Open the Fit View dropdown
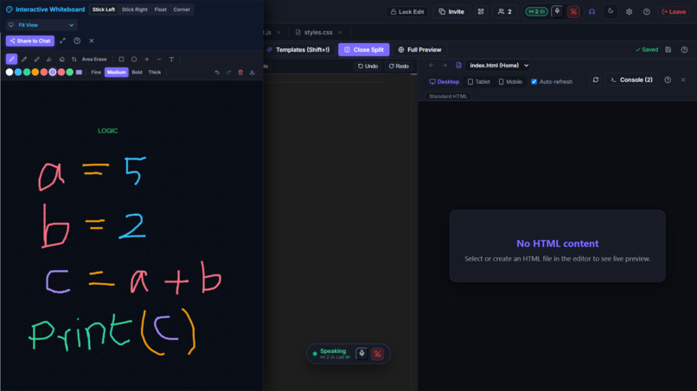 (42, 25)
